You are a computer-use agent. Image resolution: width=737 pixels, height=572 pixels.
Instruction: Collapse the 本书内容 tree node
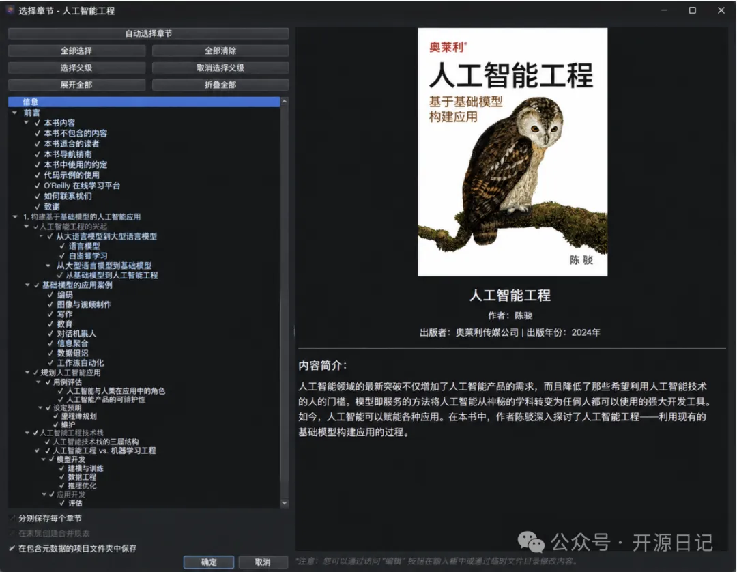coord(27,123)
